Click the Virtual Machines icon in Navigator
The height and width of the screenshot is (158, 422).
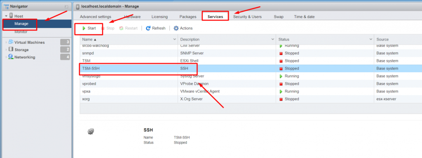[x=11, y=42]
